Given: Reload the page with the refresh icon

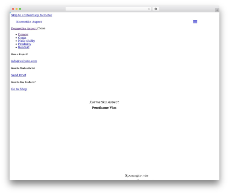Looking at the screenshot, I should point(149,9).
